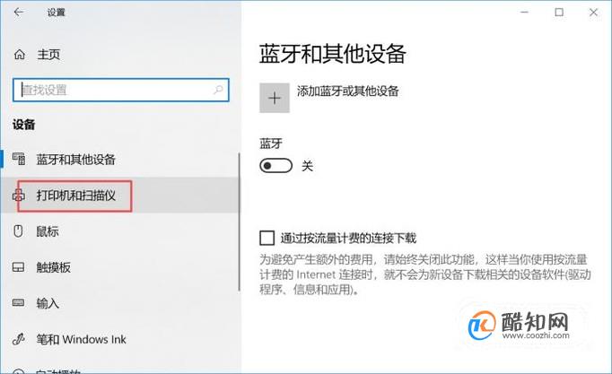Maximize the settings window

pos(559,12)
